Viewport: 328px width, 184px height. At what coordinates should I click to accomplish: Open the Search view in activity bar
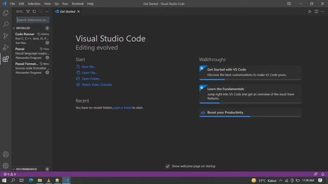pos(6,24)
